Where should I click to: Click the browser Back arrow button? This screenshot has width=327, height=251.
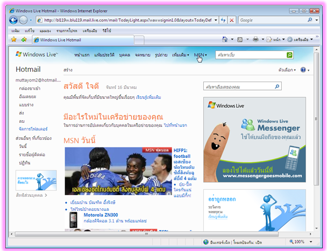point(13,20)
